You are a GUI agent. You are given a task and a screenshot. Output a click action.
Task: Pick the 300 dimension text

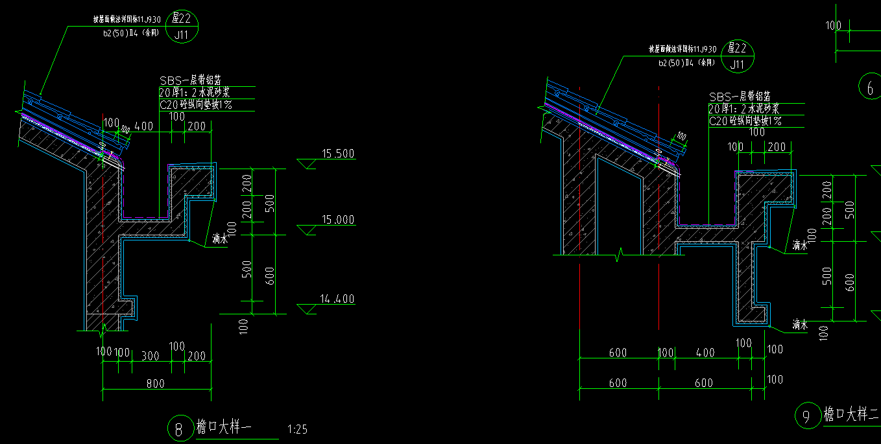point(151,356)
